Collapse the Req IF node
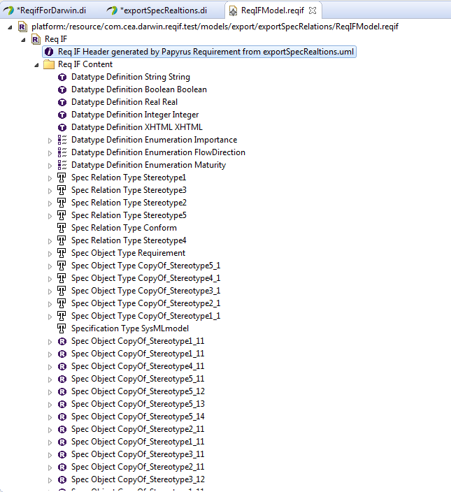 click(23, 40)
